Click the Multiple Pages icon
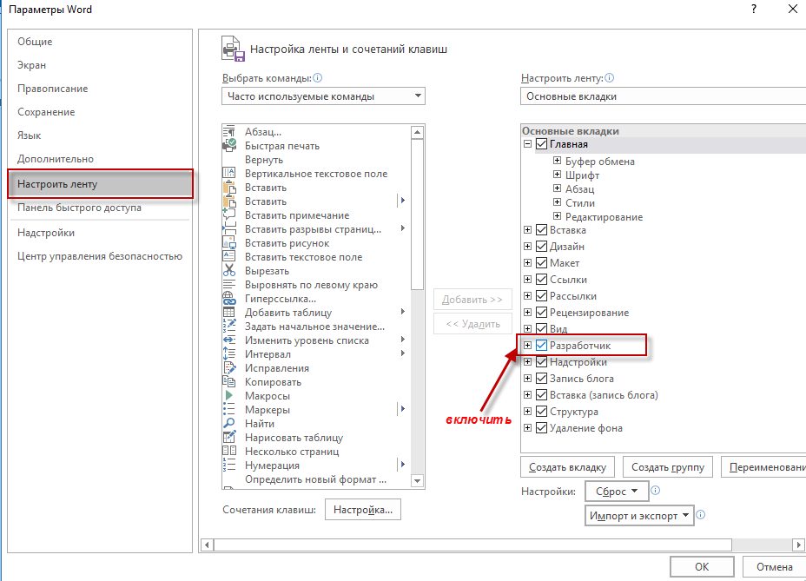 [x=228, y=451]
